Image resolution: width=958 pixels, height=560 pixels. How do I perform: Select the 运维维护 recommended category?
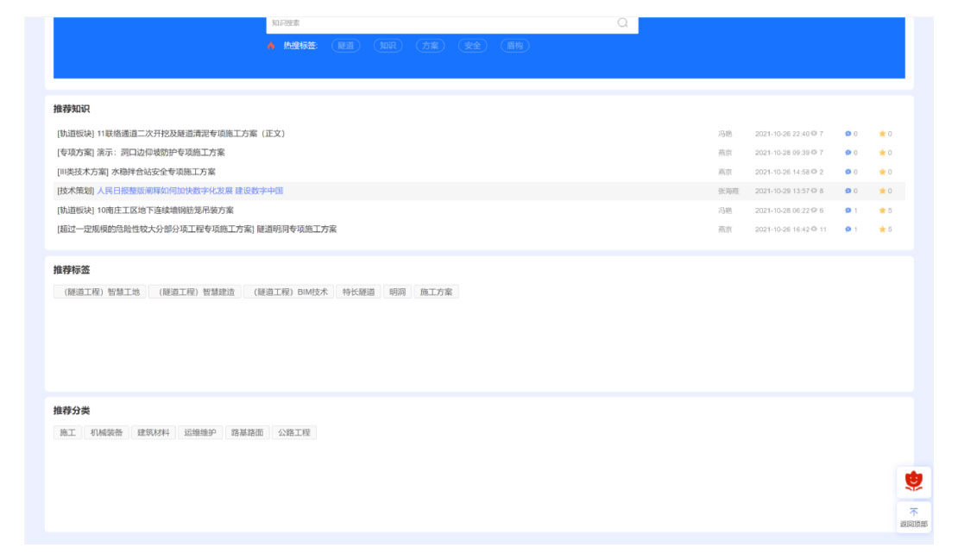[x=199, y=432]
